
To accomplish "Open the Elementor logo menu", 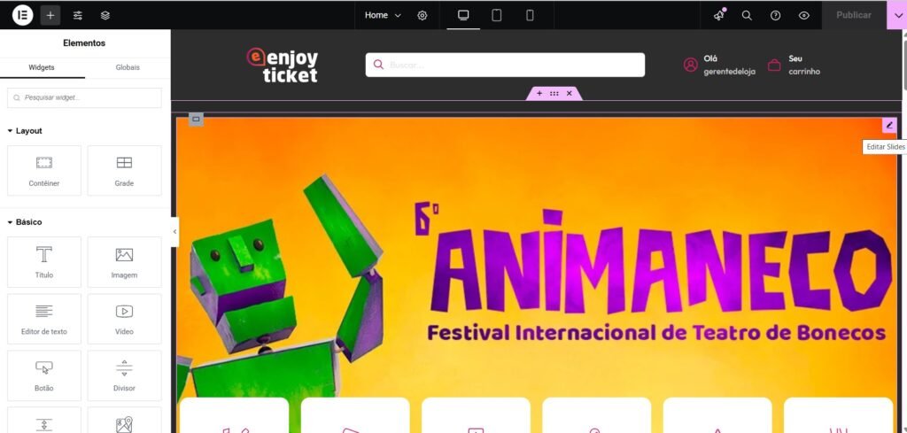I will click(23, 15).
